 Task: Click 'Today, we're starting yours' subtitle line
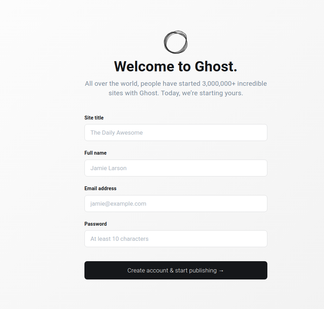pos(202,93)
